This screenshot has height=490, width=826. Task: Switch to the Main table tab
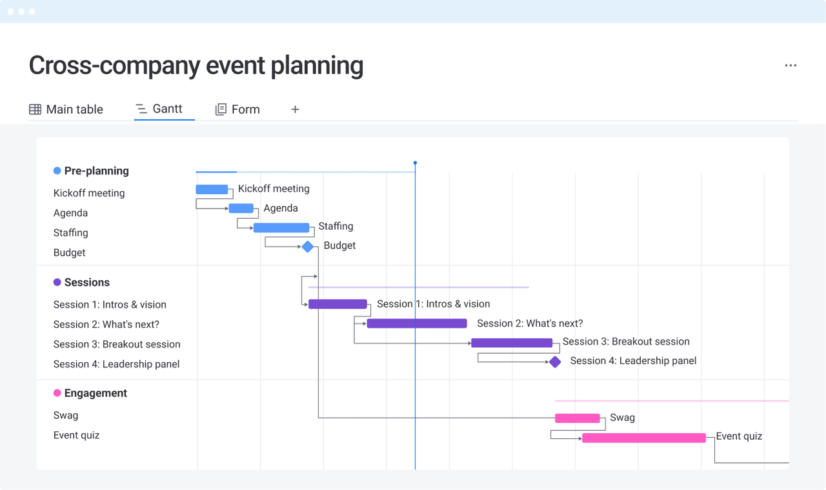click(74, 110)
